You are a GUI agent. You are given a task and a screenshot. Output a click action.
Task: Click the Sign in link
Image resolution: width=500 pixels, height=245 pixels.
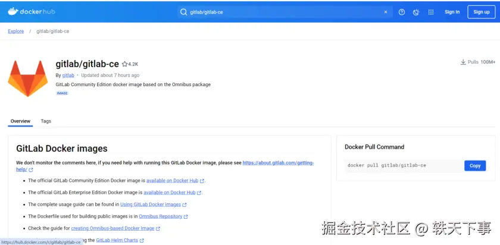click(x=452, y=12)
